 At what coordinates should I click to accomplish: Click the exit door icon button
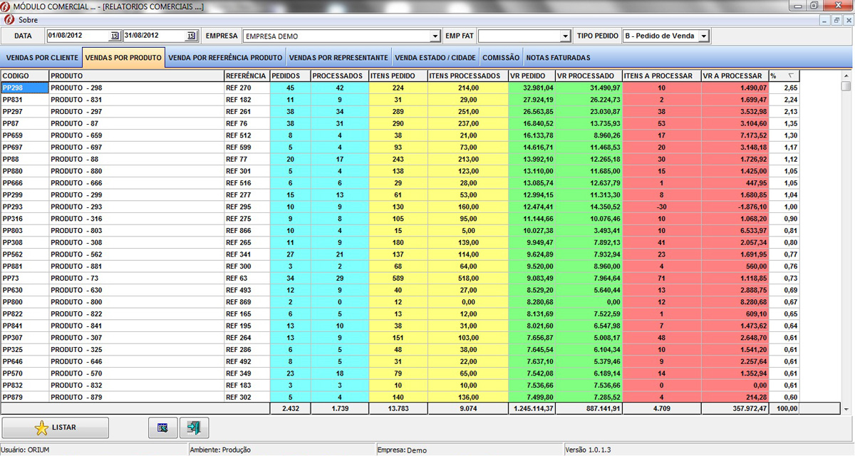(x=194, y=427)
